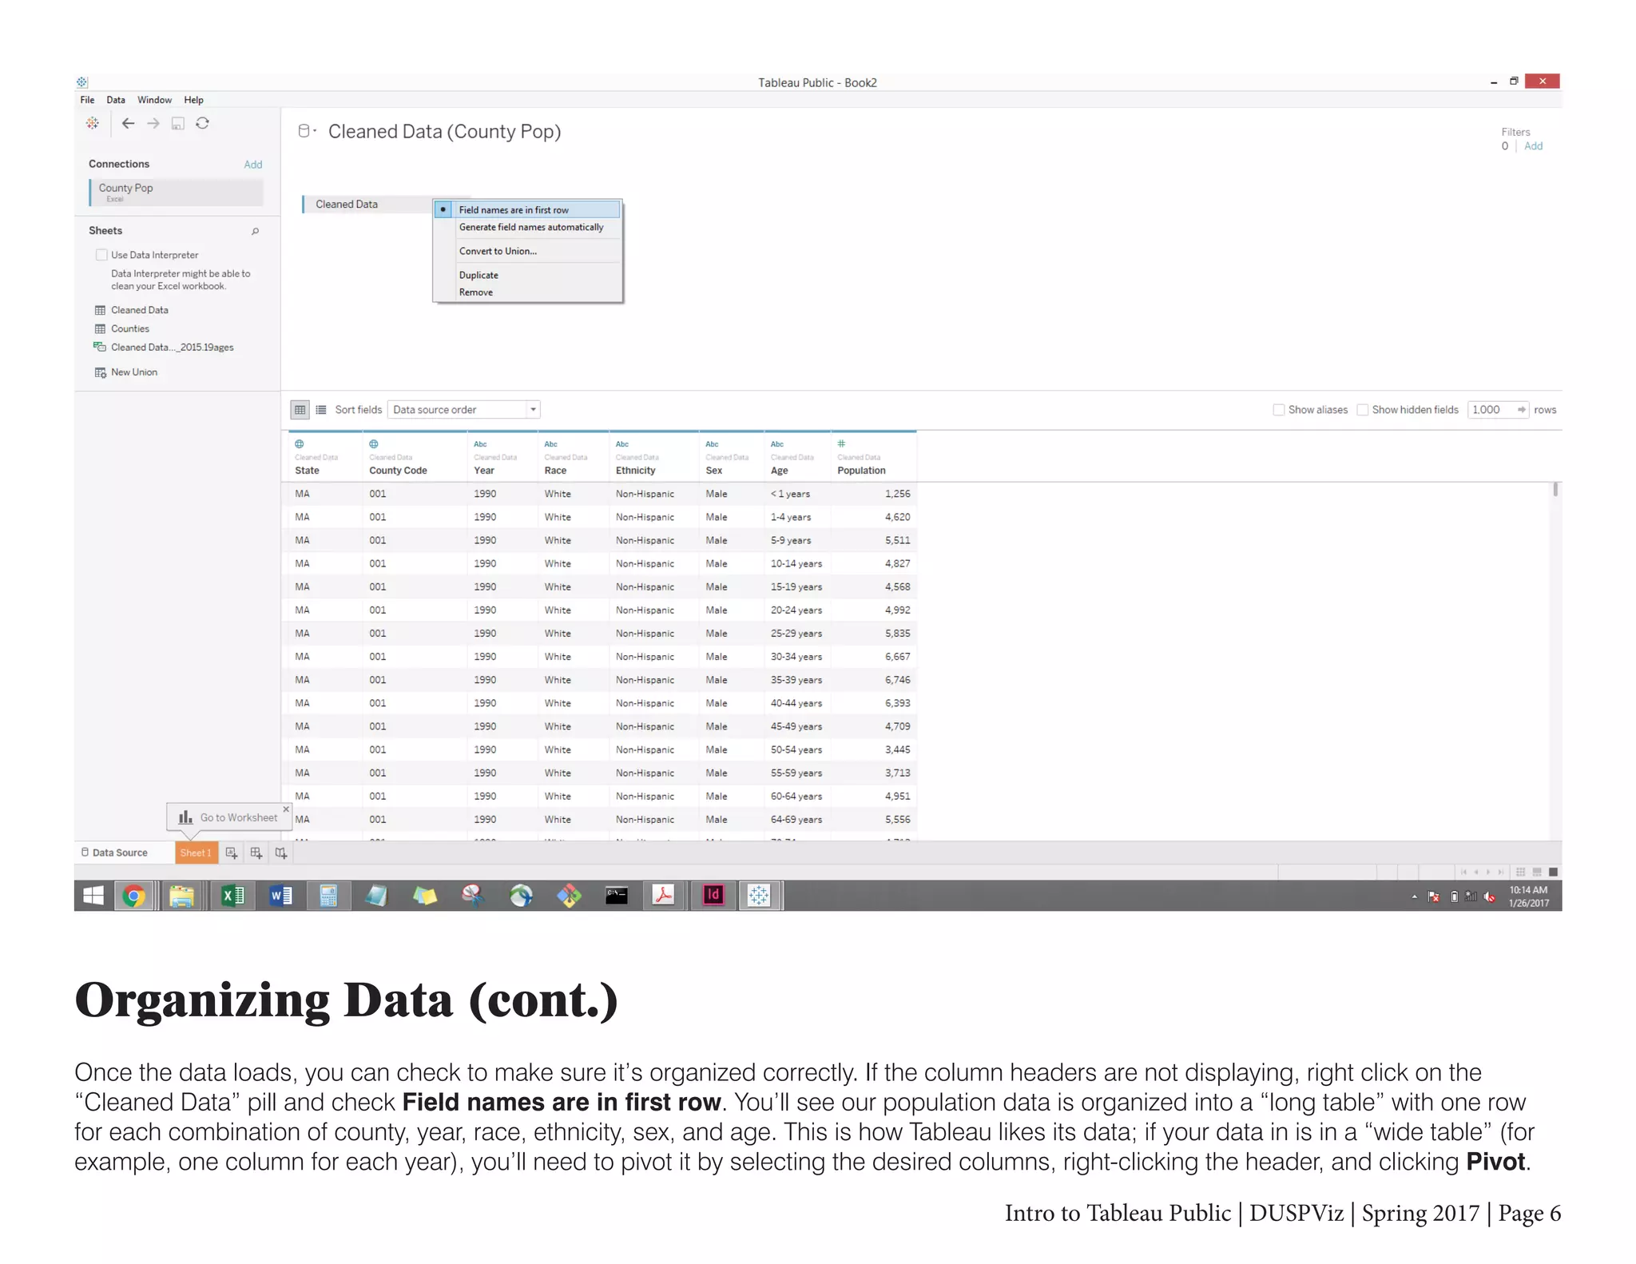Open the Windows Start button

(x=93, y=896)
